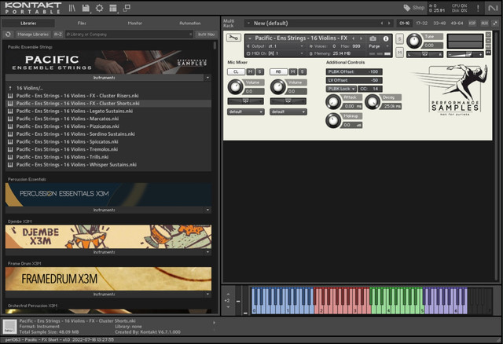Viewport: 503px width, 344px height.
Task: Click the instrument pan slider
Action: [x=425, y=54]
